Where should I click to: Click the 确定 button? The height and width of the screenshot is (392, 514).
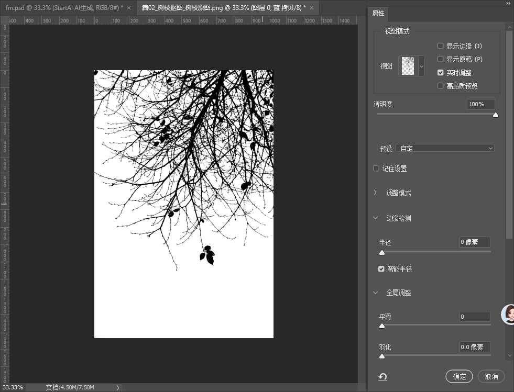pos(460,376)
